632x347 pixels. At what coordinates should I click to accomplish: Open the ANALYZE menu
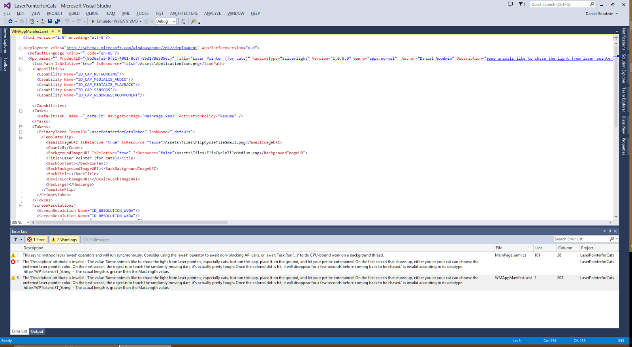click(213, 13)
